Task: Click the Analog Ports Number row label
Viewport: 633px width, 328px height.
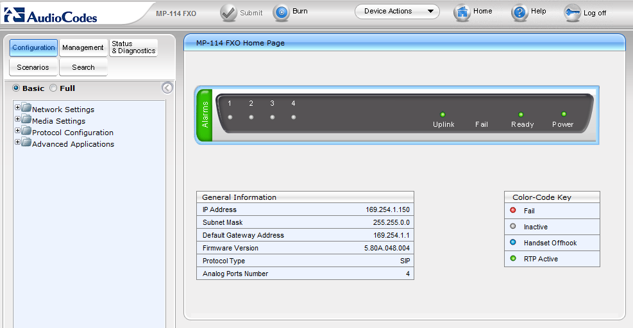Action: pos(235,274)
